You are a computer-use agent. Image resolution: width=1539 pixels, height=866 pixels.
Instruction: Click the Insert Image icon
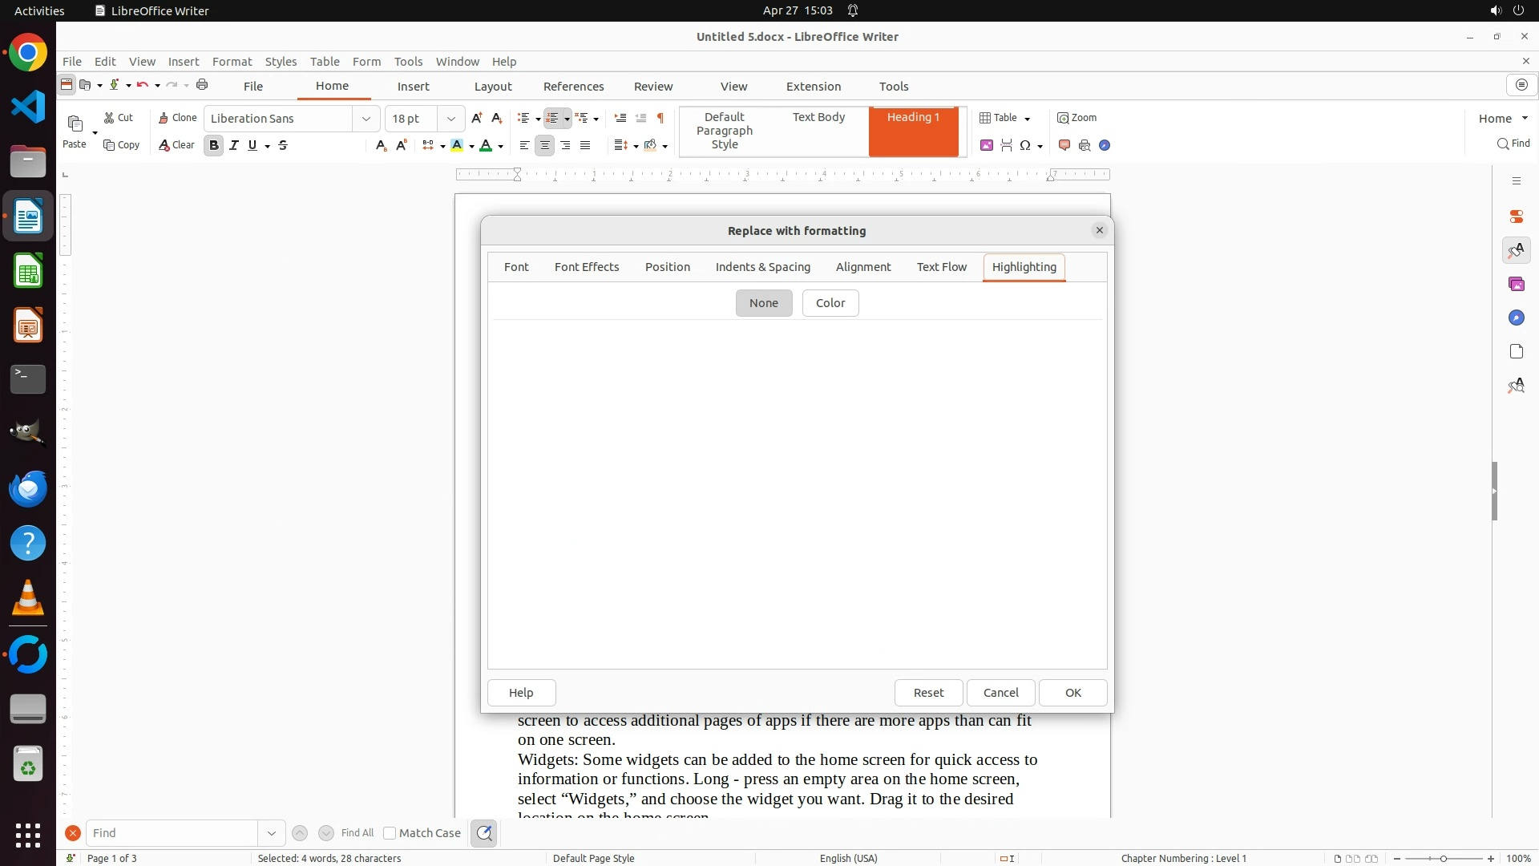(987, 145)
